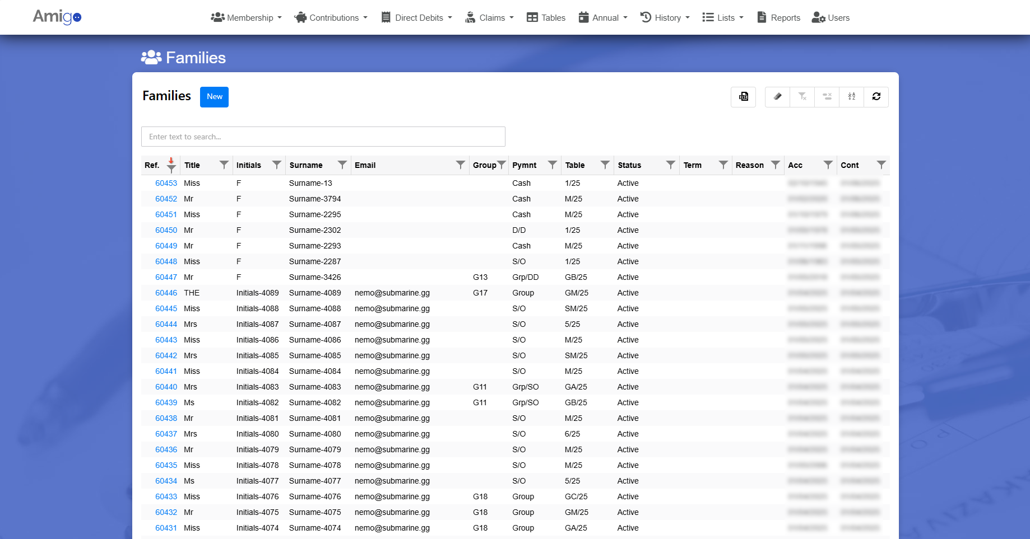Click the clear sorting A-Z icon
The image size is (1030, 539).
point(851,97)
